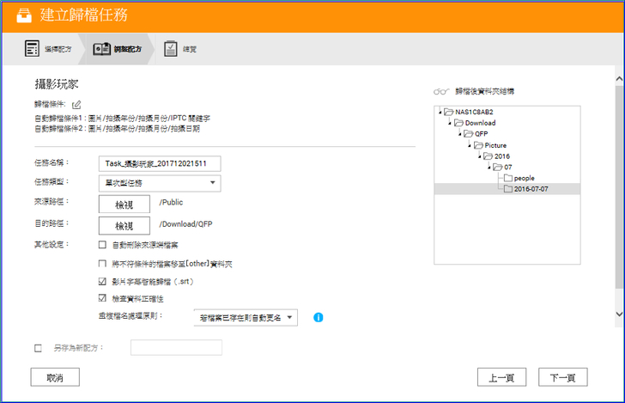This screenshot has height=403, width=625.
Task: Proceed with the next page button
Action: pos(563,377)
